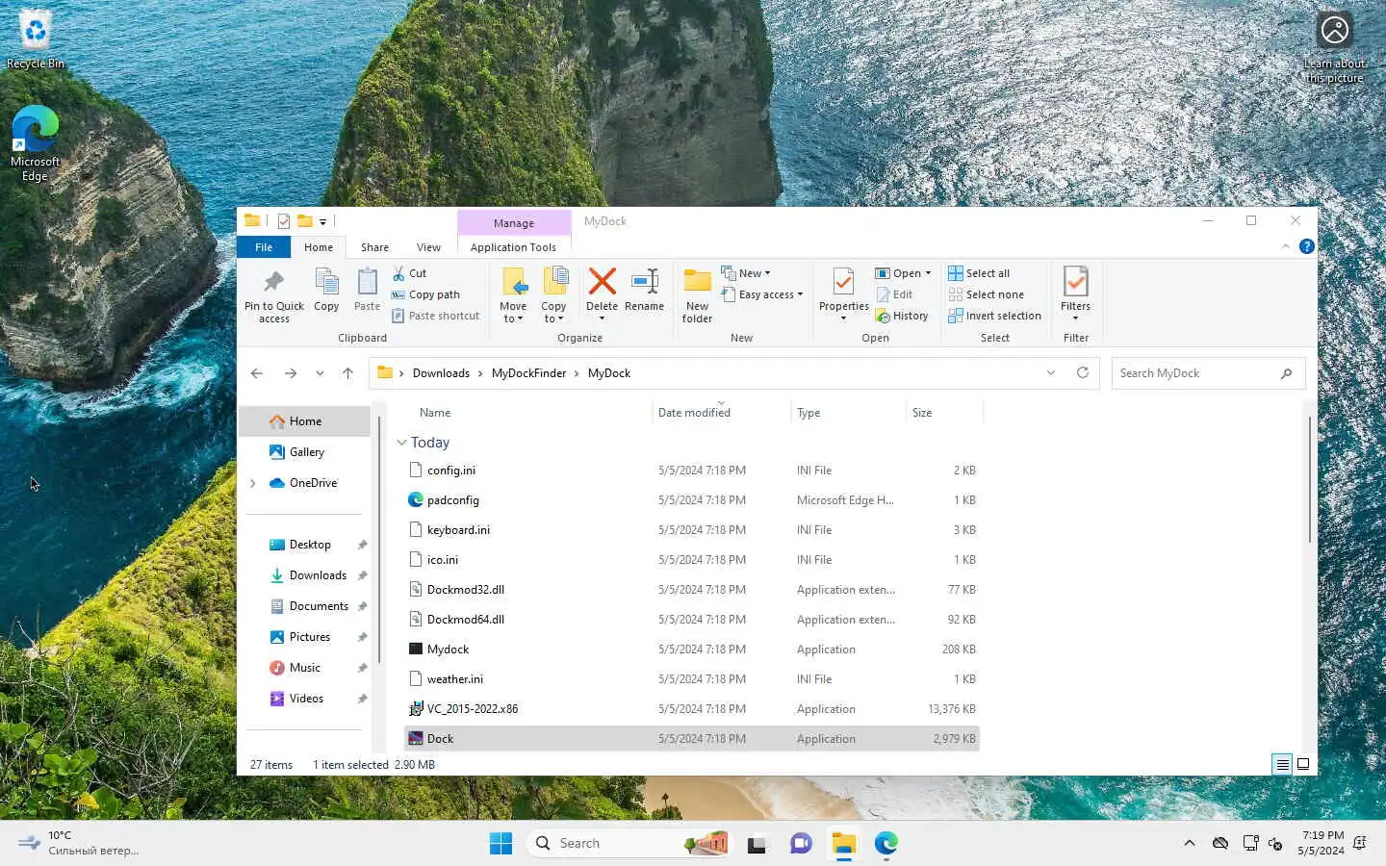Select Dockmod64.dll in the list
The image size is (1386, 866).
(691, 620)
